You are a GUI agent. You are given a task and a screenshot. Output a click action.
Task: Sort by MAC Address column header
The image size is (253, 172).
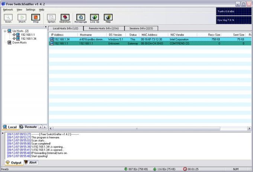(154, 35)
